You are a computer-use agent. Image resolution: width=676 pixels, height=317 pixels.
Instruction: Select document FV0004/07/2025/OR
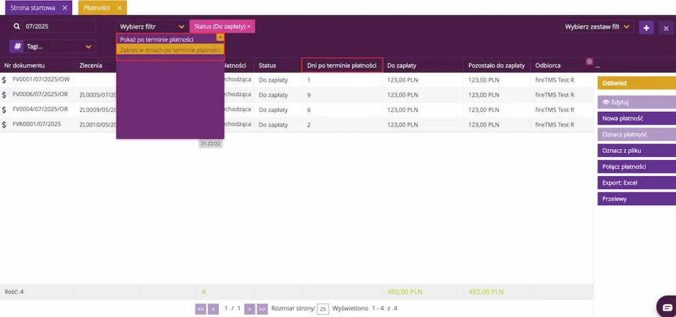point(40,109)
